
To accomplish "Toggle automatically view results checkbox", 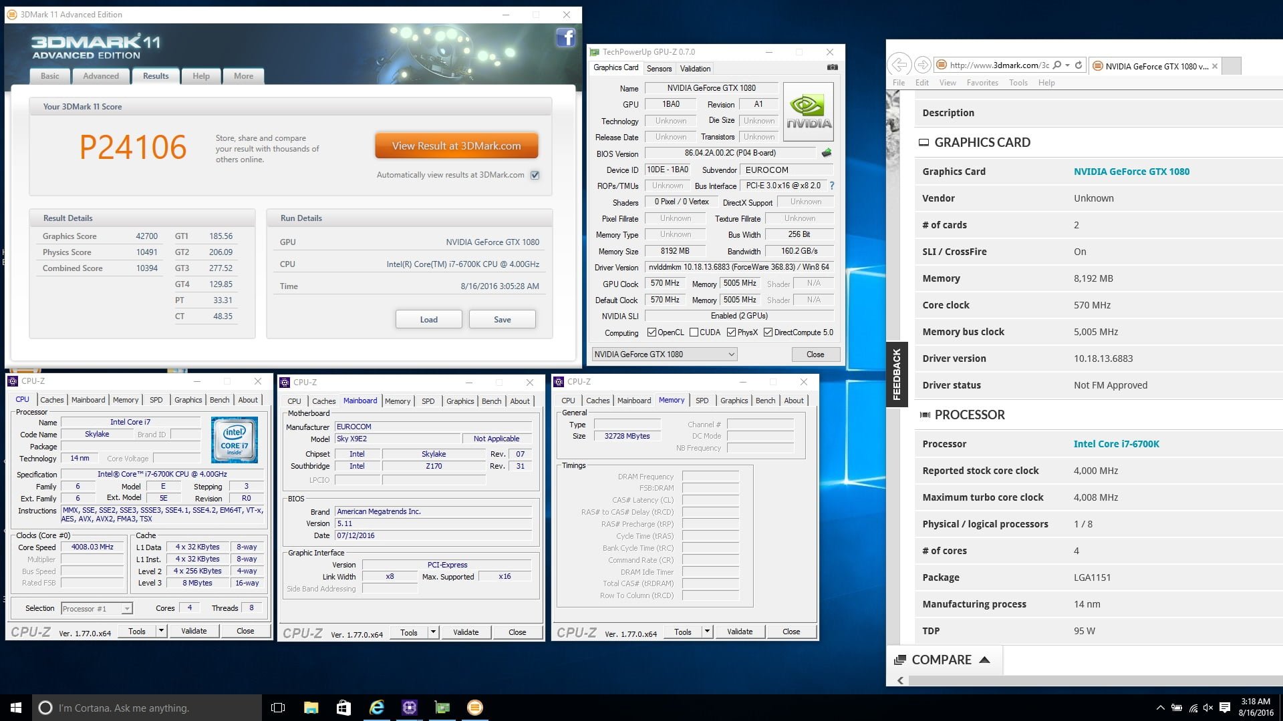I will [x=535, y=175].
